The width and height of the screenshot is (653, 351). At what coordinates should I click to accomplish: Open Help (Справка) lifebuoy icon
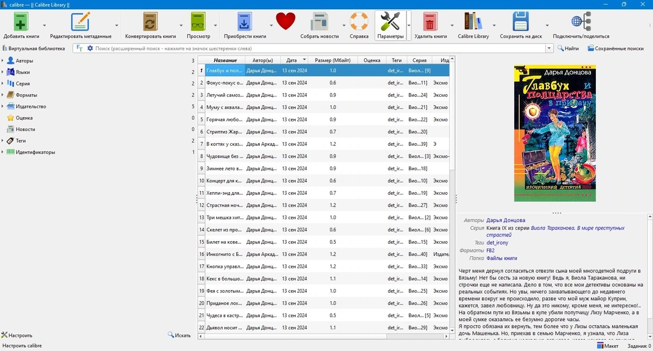pos(359,22)
